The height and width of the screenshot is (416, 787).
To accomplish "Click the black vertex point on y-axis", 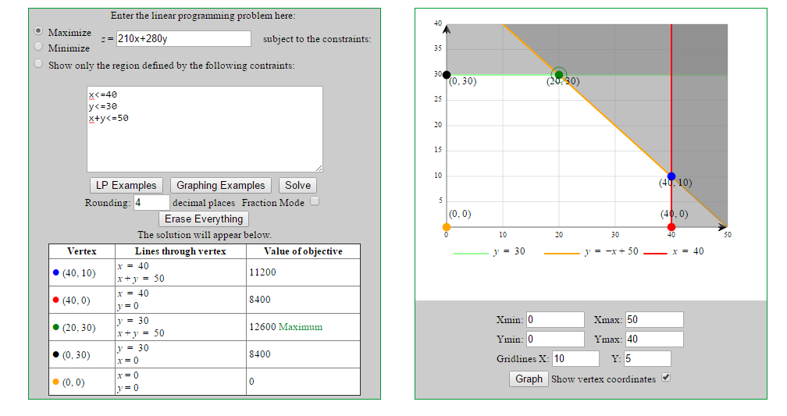I will [447, 75].
